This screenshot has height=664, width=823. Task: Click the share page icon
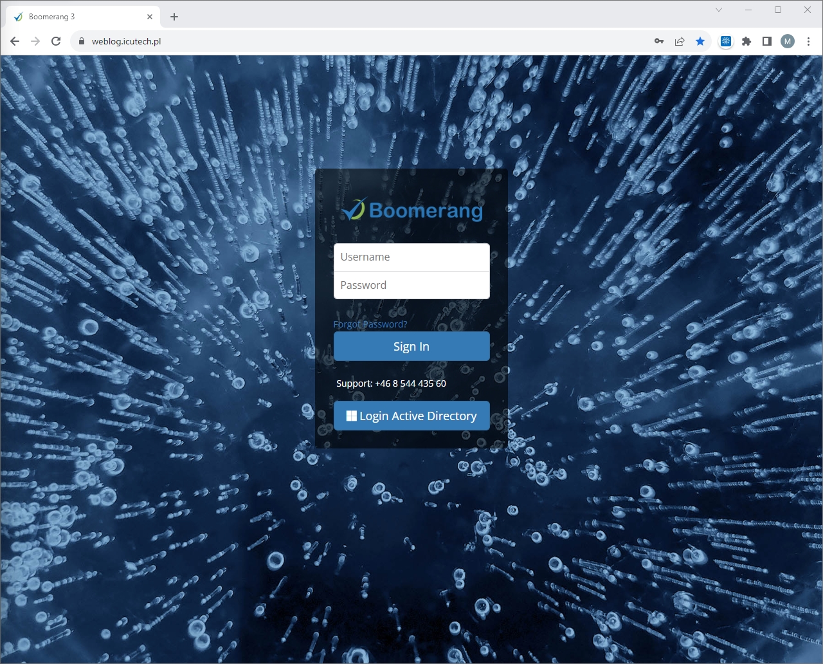680,41
